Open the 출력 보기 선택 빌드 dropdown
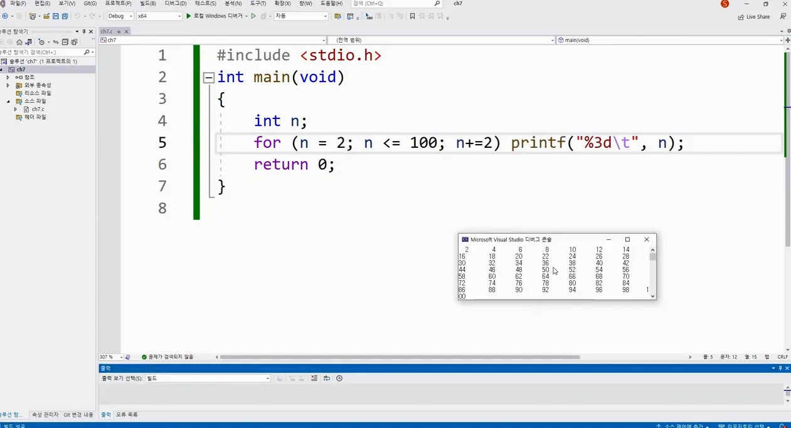The width and height of the screenshot is (791, 428). [x=208, y=378]
